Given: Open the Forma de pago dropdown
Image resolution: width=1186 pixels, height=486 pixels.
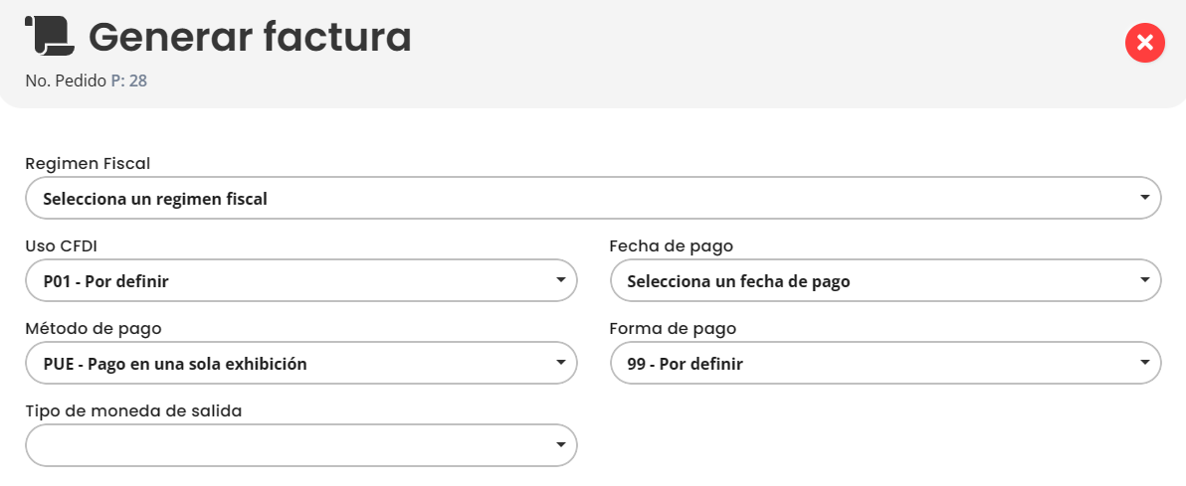Looking at the screenshot, I should click(x=885, y=363).
